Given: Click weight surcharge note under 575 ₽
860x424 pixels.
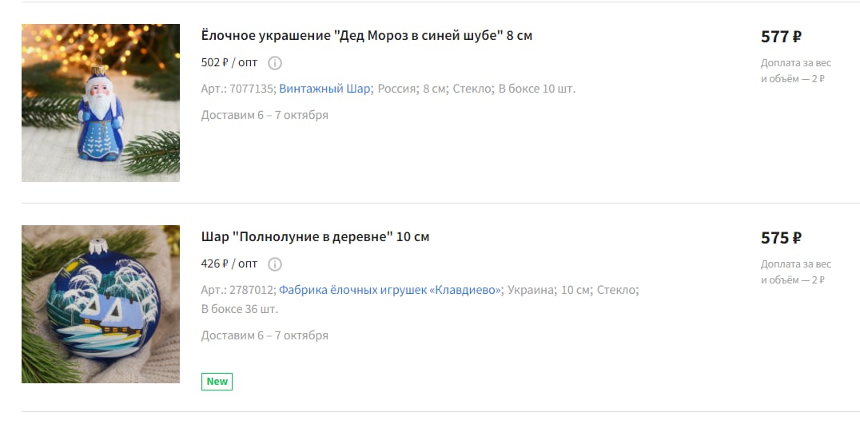Looking at the screenshot, I should pos(796,272).
